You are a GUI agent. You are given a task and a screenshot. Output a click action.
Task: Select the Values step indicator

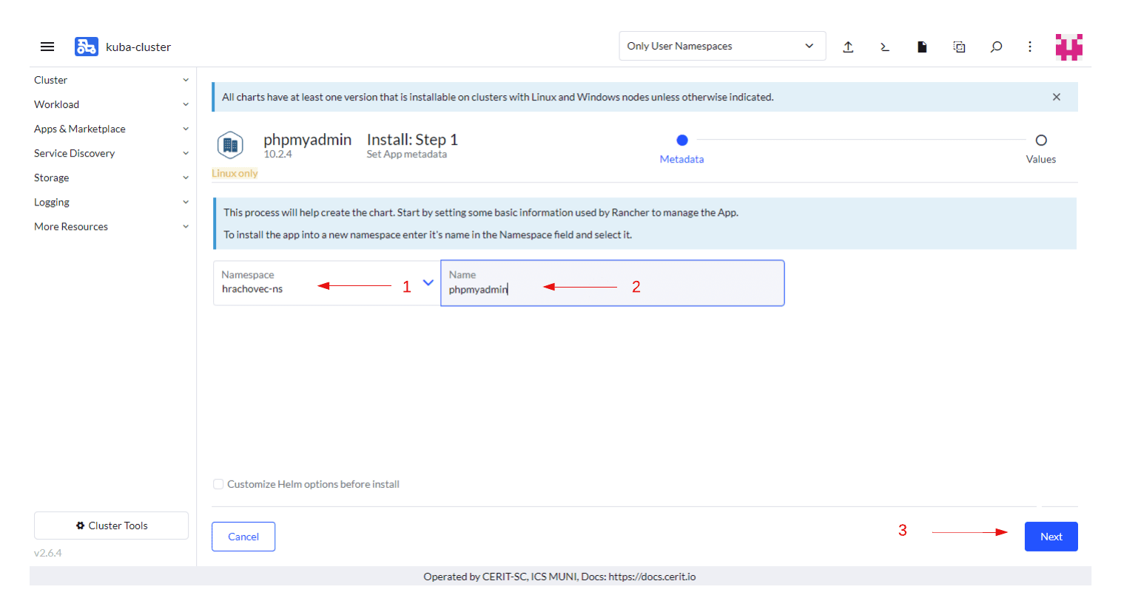(x=1040, y=140)
